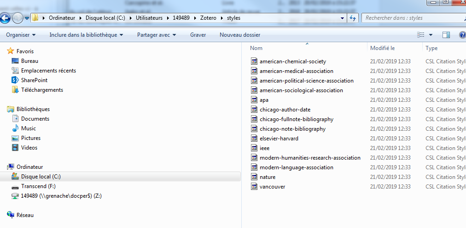
Task: Expand arrow after Utilisateurs in breadcrumb
Action: [x=168, y=18]
